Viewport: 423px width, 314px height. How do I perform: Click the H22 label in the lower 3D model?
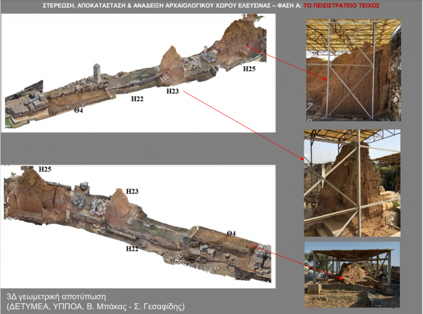[132, 248]
